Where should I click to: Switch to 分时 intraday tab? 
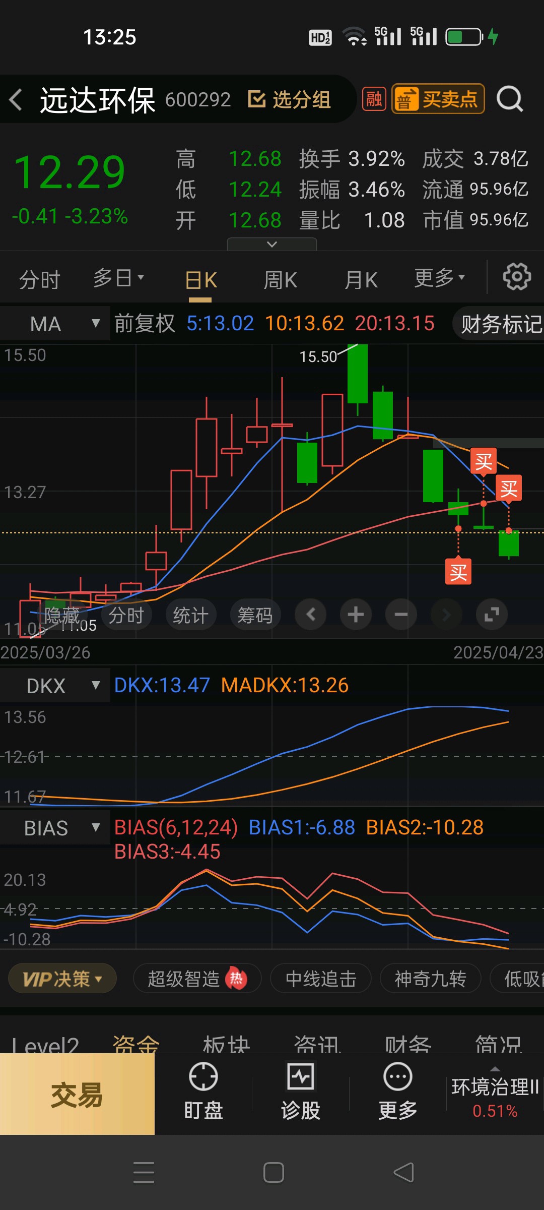point(40,279)
